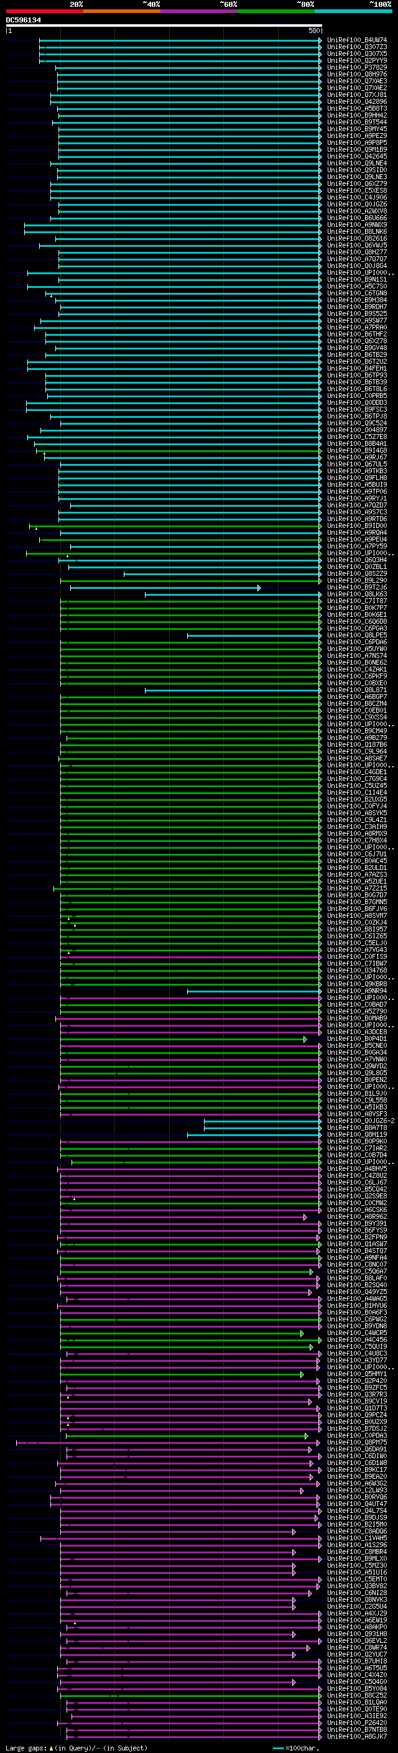Click label UniRef100_Q6Q3H4
This screenshot has width=398, height=1753.
(x=357, y=560)
